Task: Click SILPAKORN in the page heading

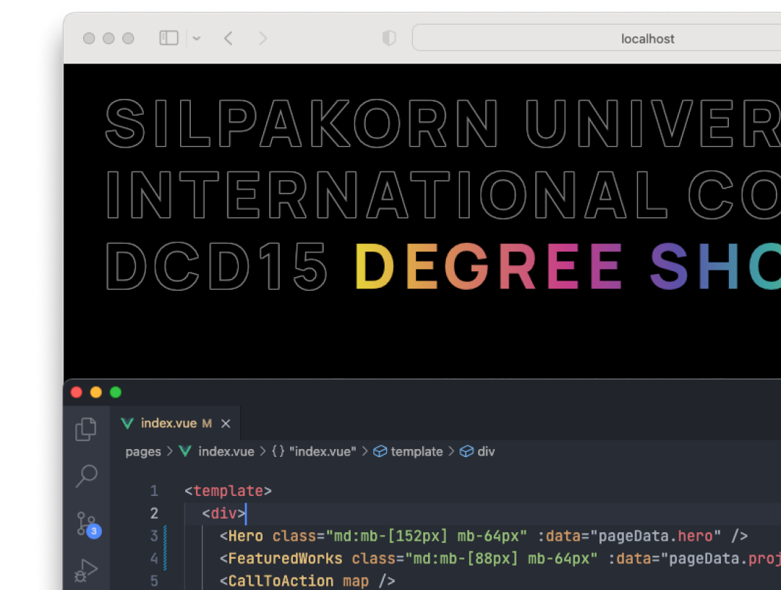Action: coord(302,124)
